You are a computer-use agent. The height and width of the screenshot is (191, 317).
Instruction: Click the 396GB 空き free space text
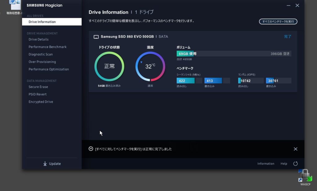(280, 54)
